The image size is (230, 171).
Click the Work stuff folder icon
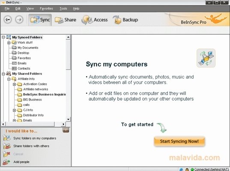[14, 42]
